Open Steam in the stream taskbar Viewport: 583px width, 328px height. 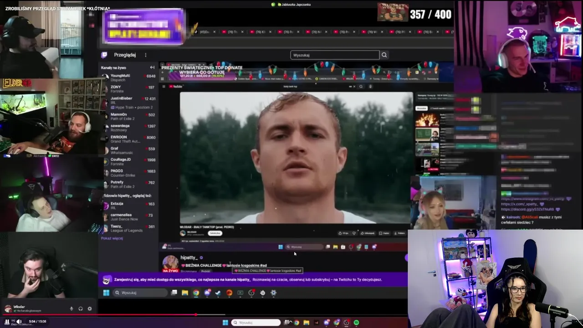point(218,293)
